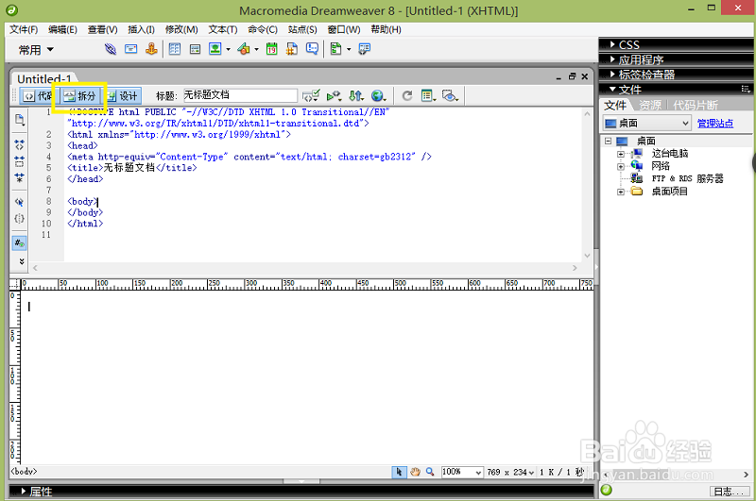Click the 标题 title input field
This screenshot has width=756, height=501.
[240, 95]
